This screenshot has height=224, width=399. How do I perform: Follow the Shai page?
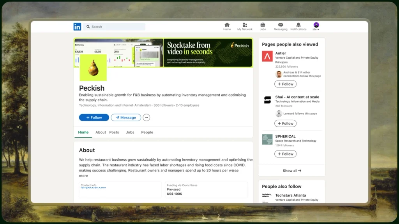coord(285,123)
